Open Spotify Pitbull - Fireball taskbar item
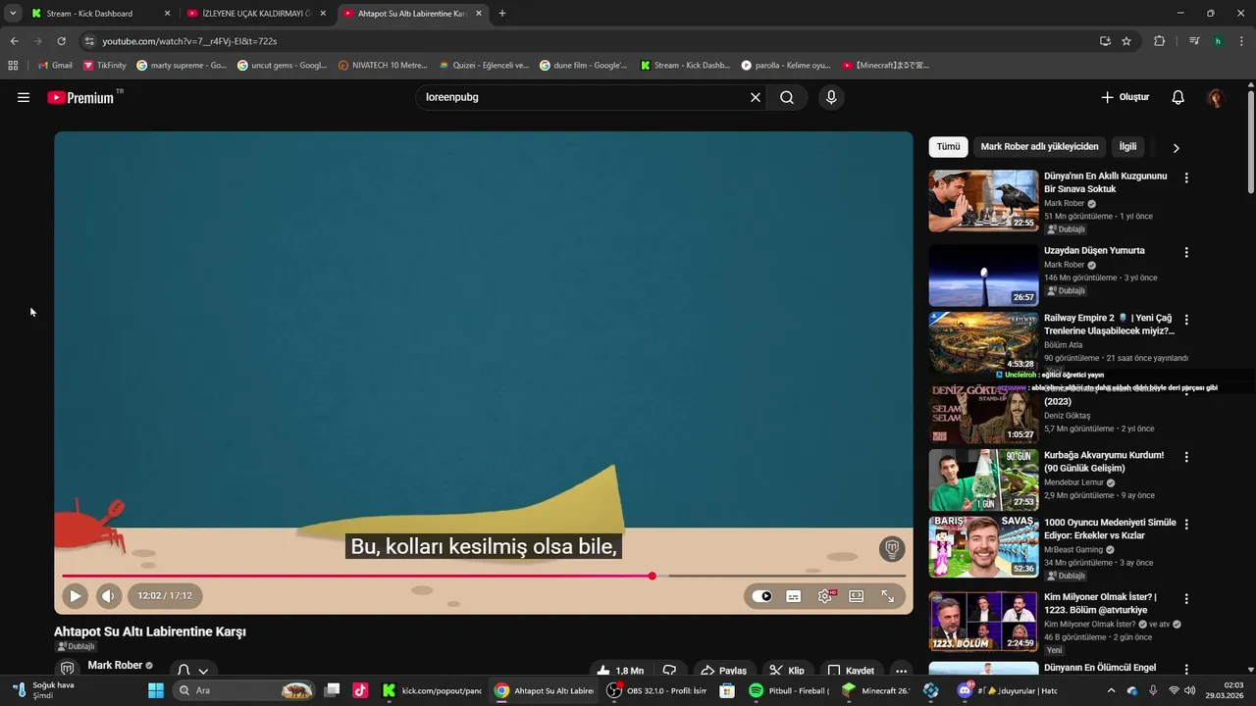The width and height of the screenshot is (1256, 706). point(789,690)
